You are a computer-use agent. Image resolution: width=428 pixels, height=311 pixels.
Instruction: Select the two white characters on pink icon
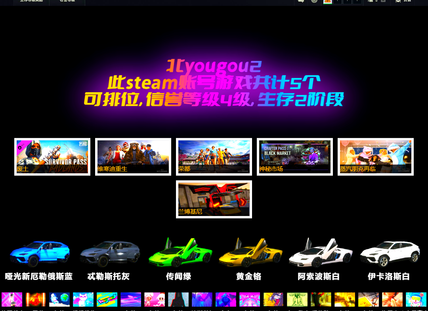point(155,300)
